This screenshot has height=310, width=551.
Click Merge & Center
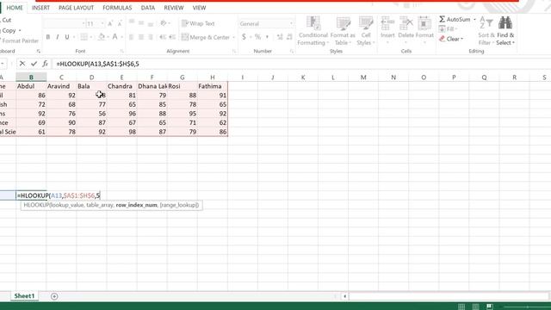206,37
